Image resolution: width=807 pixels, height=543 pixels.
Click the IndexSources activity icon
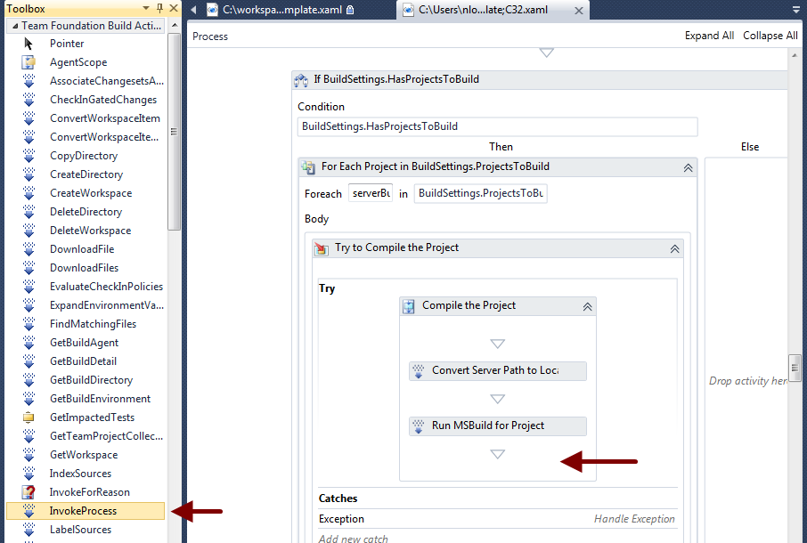pos(29,474)
